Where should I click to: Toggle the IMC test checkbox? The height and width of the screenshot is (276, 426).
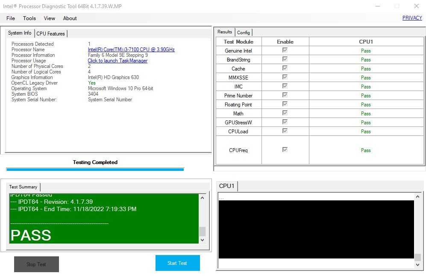[x=285, y=86]
